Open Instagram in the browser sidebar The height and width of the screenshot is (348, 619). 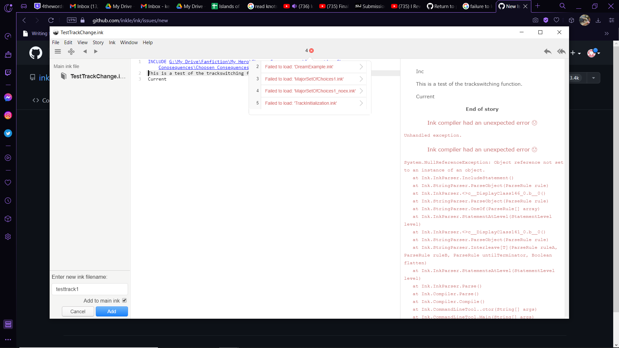tap(8, 115)
